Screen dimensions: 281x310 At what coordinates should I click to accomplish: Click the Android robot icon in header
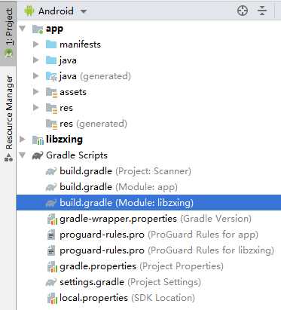click(x=29, y=11)
